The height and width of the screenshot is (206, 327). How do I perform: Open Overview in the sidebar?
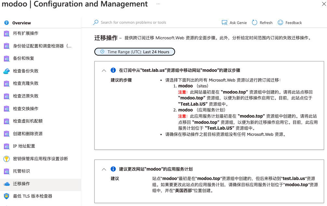click(x=40, y=23)
